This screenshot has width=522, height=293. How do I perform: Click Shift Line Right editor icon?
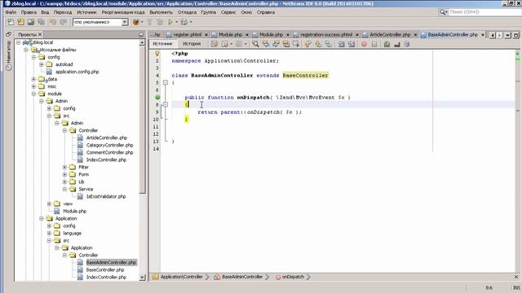click(x=352, y=44)
